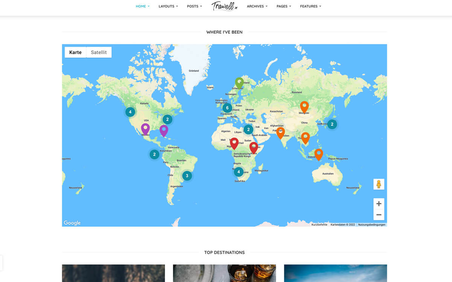Viewport: 452px width, 282px height.
Task: Open the PAGES dropdown menu
Action: (x=284, y=6)
